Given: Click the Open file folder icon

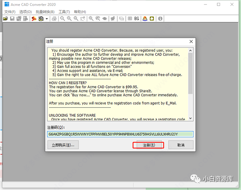Looking at the screenshot, I should point(6,19).
